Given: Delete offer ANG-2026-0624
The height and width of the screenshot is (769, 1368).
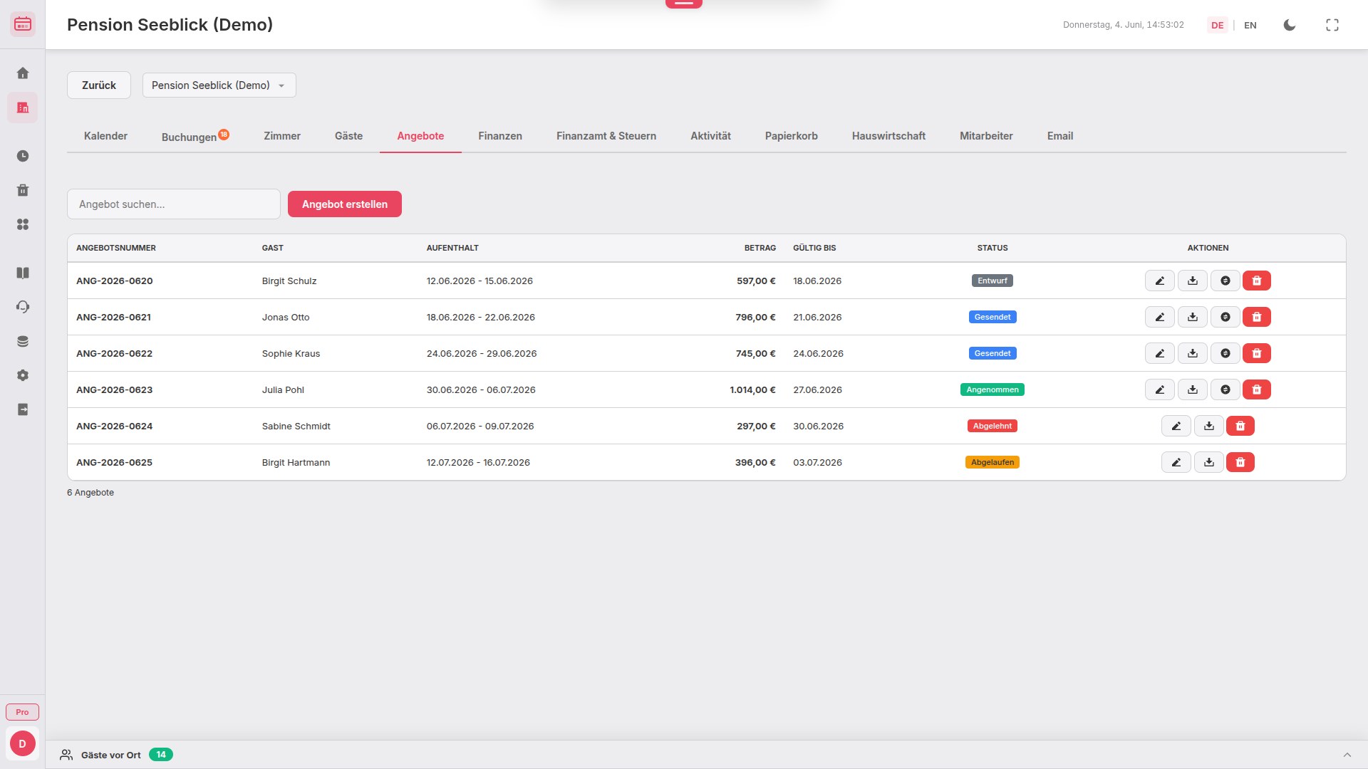Looking at the screenshot, I should 1240,426.
